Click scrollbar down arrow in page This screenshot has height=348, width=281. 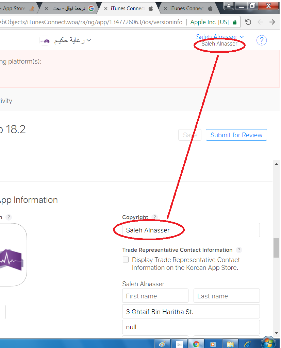(x=276, y=333)
